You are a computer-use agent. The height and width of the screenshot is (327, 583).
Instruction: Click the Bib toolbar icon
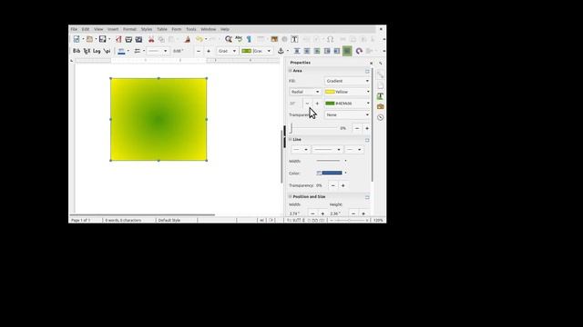(x=77, y=51)
